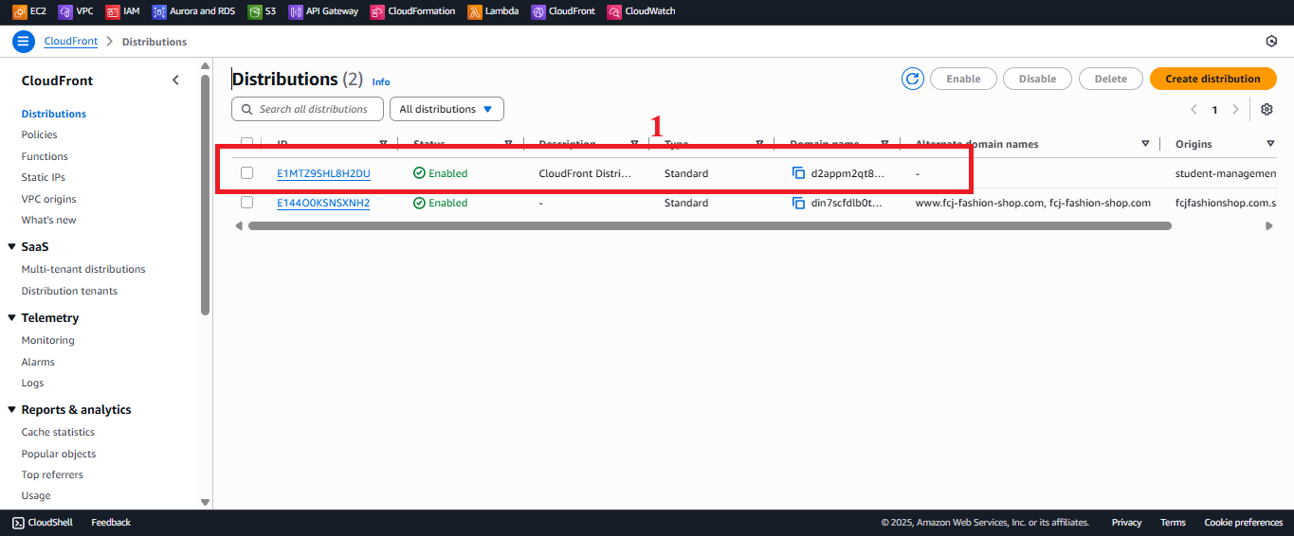Select distribution E144O0KSNSXNH2 checkbox
Image resolution: width=1294 pixels, height=536 pixels.
246,203
